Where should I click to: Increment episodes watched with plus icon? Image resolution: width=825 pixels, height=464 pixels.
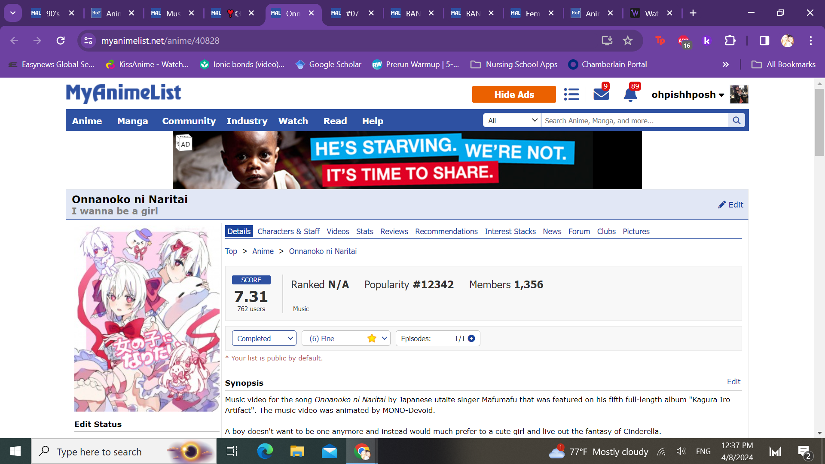point(471,339)
